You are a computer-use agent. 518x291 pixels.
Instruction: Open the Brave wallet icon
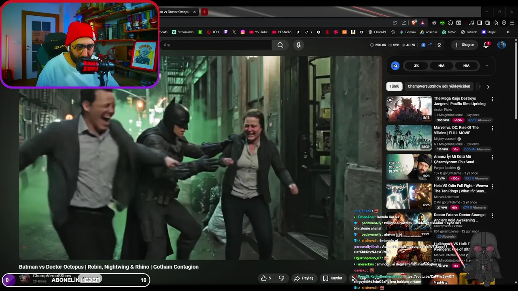point(488,23)
